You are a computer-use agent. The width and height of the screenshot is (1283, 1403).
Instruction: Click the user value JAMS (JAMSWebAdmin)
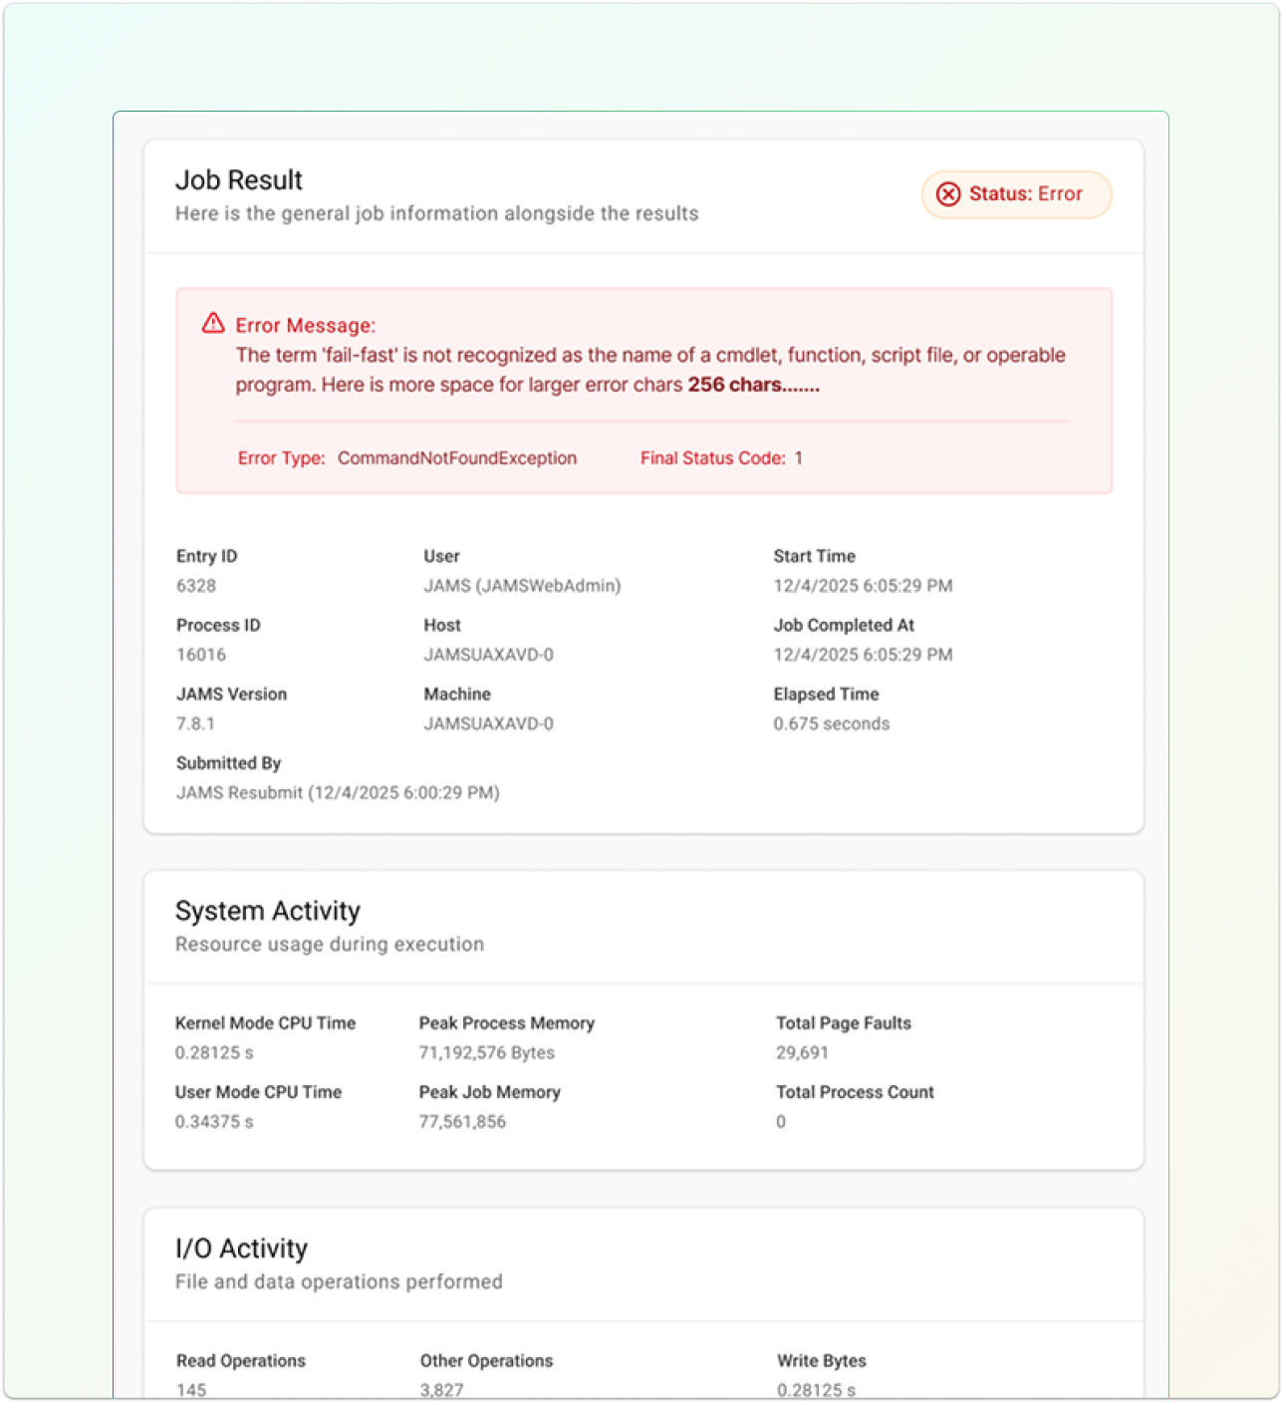(522, 586)
